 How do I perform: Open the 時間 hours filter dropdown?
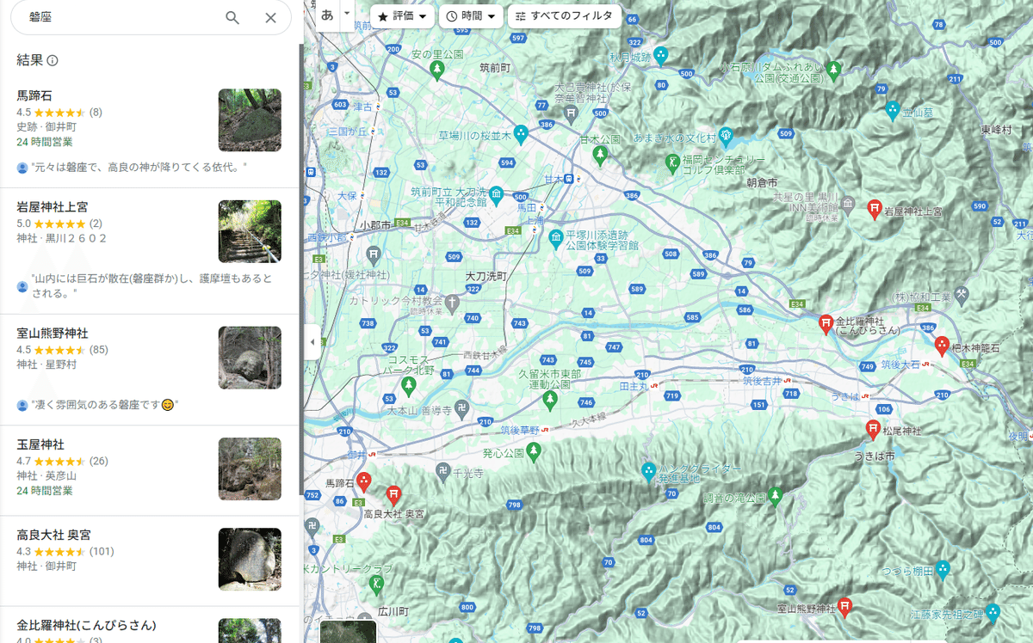coord(471,15)
